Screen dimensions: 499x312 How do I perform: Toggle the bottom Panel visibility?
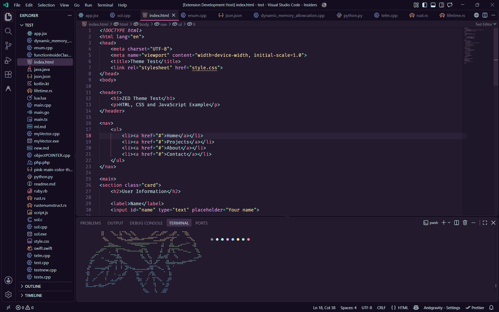click(433, 5)
